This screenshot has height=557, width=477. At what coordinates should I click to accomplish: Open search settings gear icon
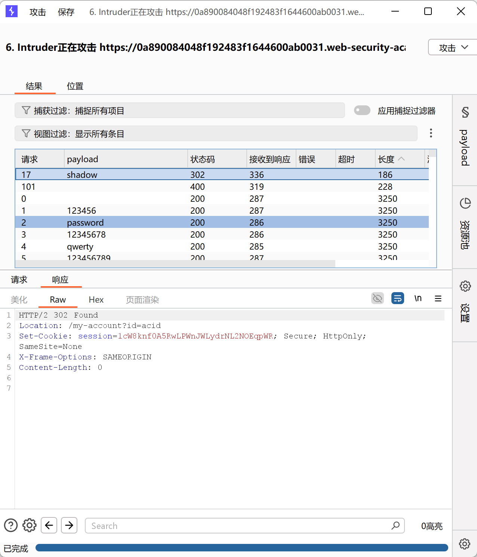click(30, 525)
